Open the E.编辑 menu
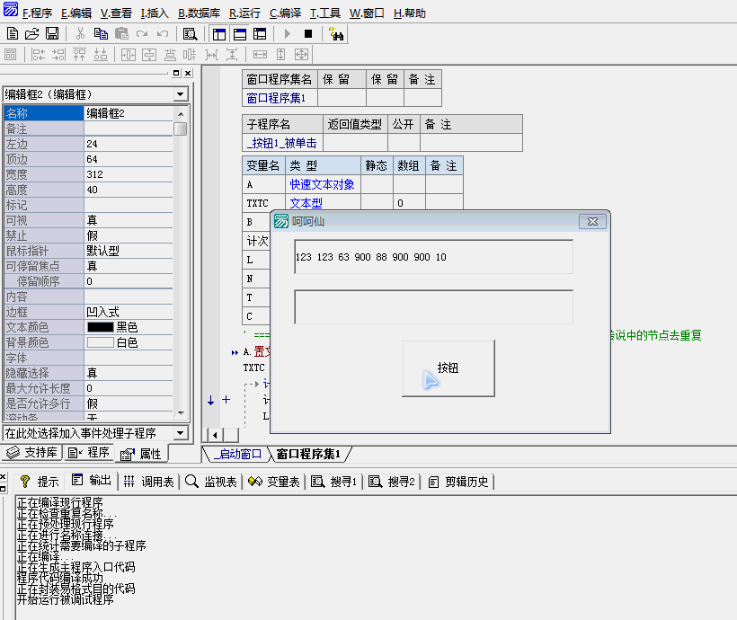This screenshot has height=620, width=737. (76, 13)
